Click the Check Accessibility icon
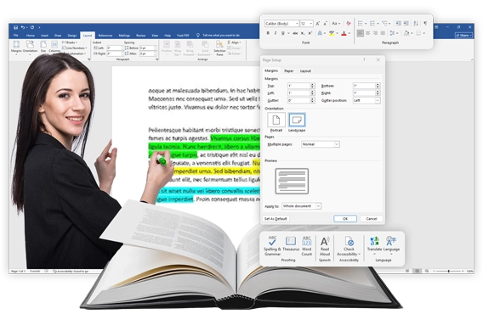The image size is (483, 314). (349, 246)
